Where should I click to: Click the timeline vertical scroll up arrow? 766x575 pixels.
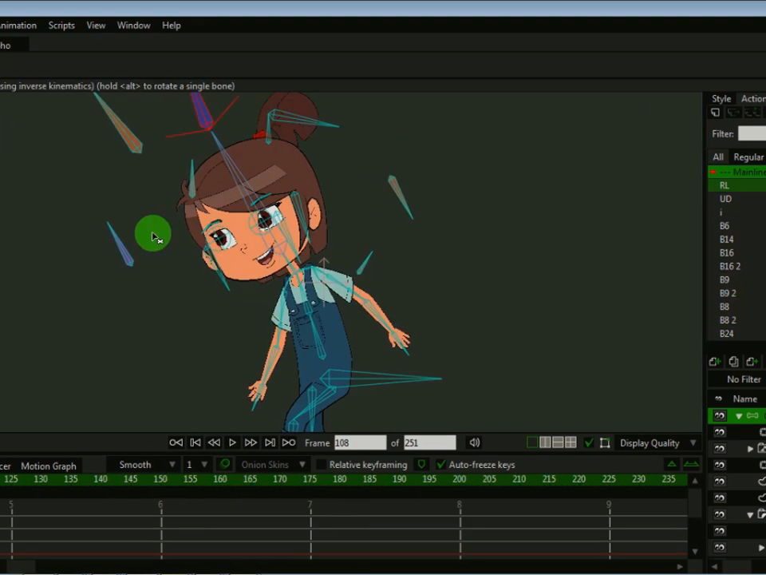click(x=695, y=481)
